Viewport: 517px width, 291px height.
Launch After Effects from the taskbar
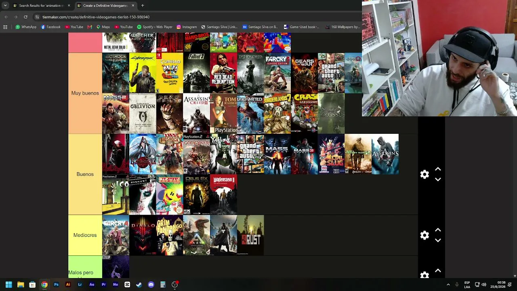[x=92, y=285]
